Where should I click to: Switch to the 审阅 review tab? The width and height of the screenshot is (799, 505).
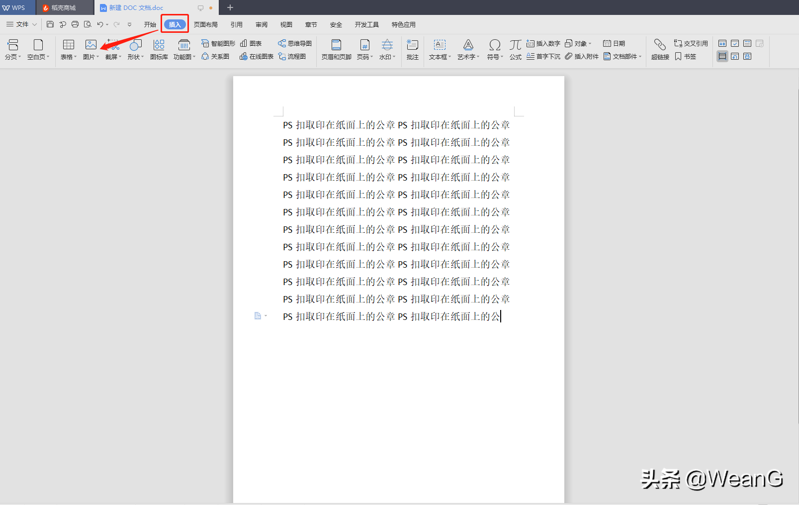[x=262, y=24]
